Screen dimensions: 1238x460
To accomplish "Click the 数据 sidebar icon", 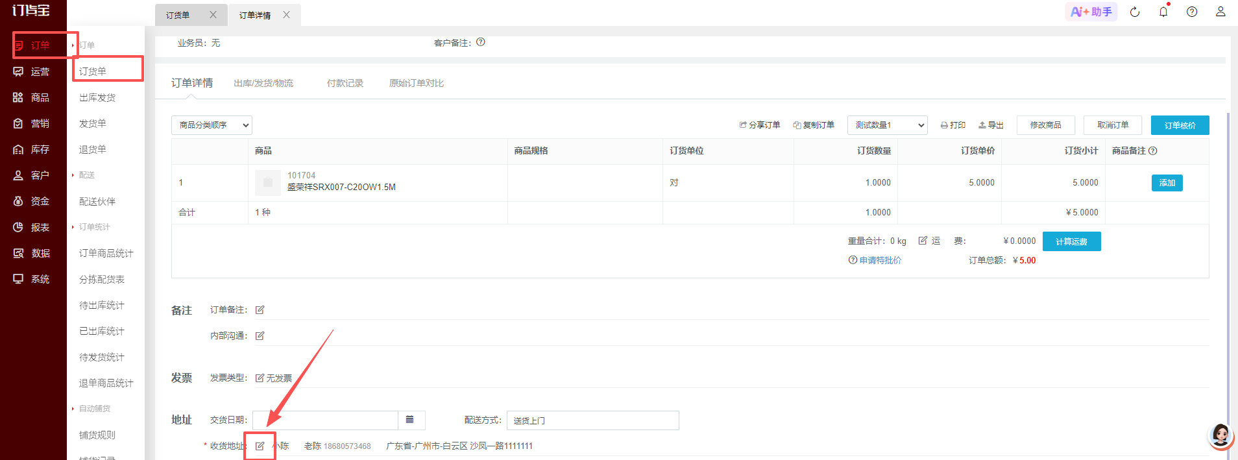I will coord(19,253).
